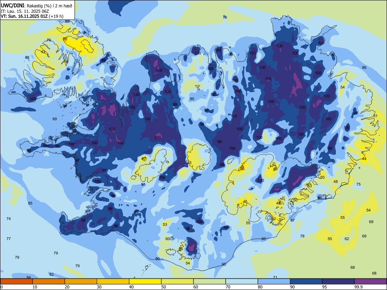Click the '95' legend scale label
The image size is (387, 290).
pos(324,287)
